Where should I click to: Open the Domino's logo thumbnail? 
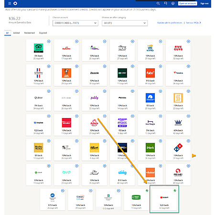(x=178, y=148)
